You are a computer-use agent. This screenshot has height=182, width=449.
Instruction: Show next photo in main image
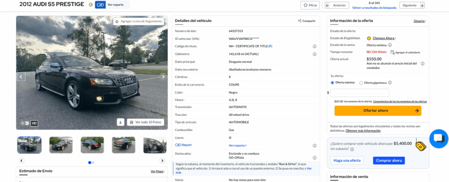click(x=163, y=77)
